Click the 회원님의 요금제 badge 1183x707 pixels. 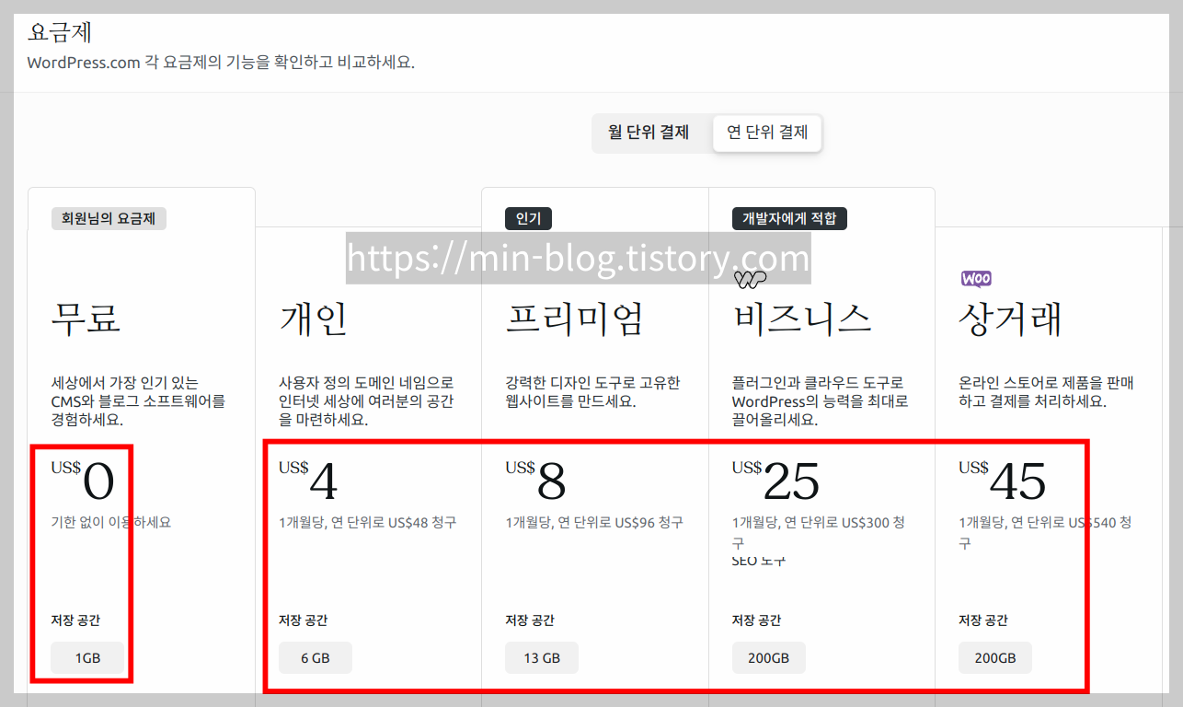[x=109, y=219]
